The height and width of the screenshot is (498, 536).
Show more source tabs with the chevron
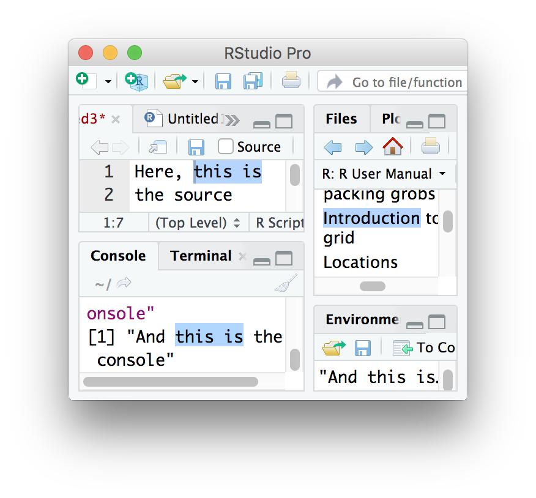(233, 121)
